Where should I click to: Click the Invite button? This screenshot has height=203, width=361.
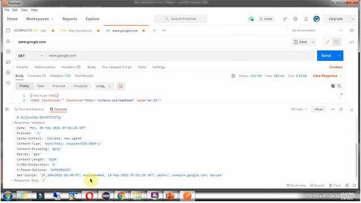266,19
